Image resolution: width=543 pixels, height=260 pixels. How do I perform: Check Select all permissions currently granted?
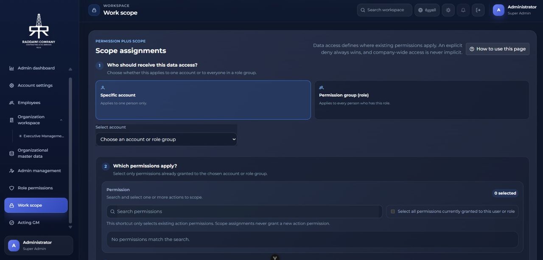pos(393,212)
